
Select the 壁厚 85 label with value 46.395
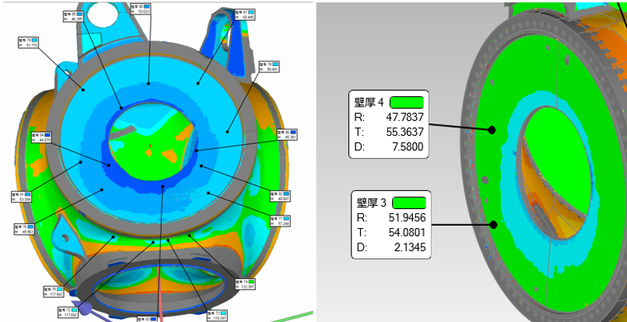(73, 16)
